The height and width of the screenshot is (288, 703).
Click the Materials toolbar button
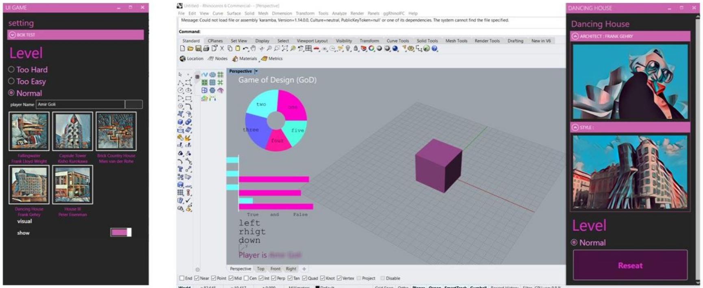(x=245, y=58)
